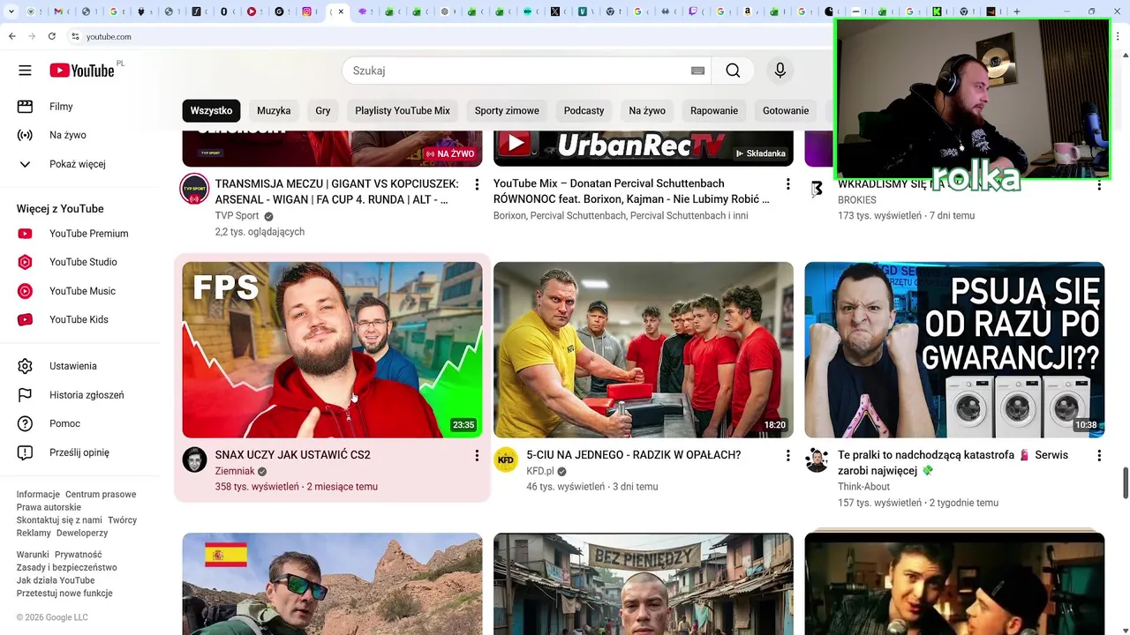Open options menu for SNAX UCZY video
The height and width of the screenshot is (635, 1130).
click(477, 455)
